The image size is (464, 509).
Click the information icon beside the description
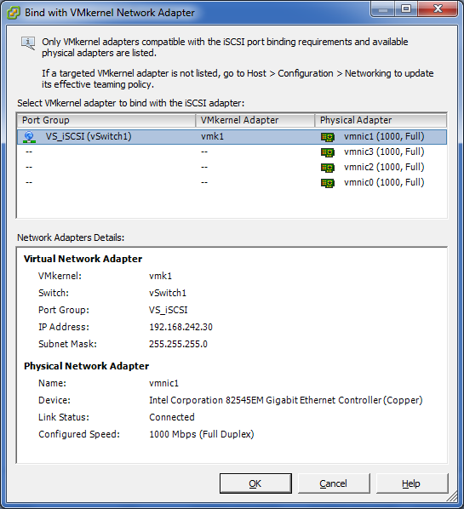pos(28,43)
